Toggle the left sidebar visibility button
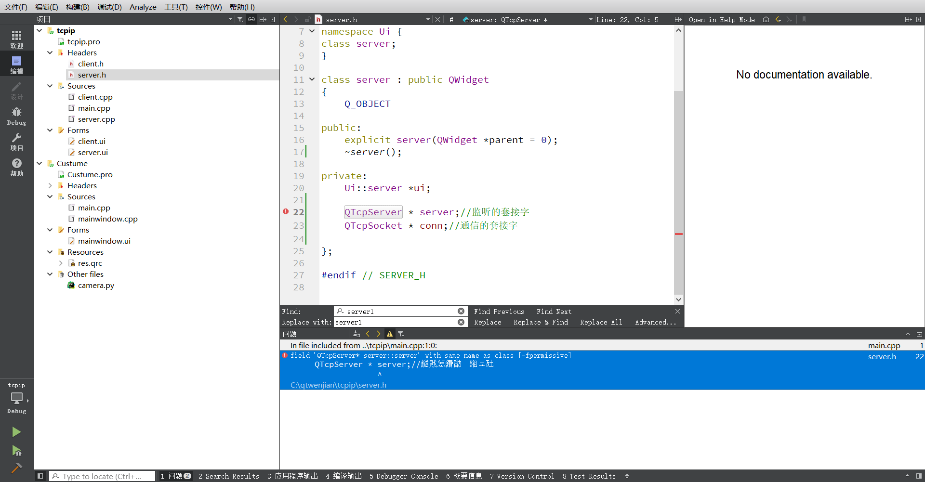Image resolution: width=925 pixels, height=482 pixels. [40, 476]
